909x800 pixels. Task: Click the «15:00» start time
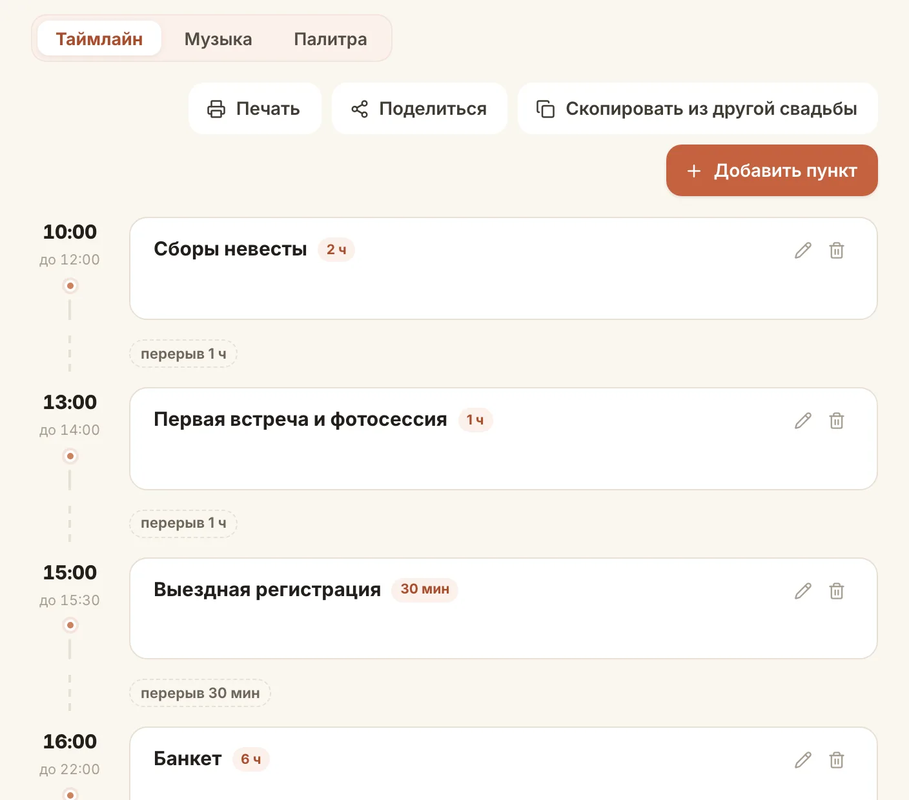pos(70,572)
